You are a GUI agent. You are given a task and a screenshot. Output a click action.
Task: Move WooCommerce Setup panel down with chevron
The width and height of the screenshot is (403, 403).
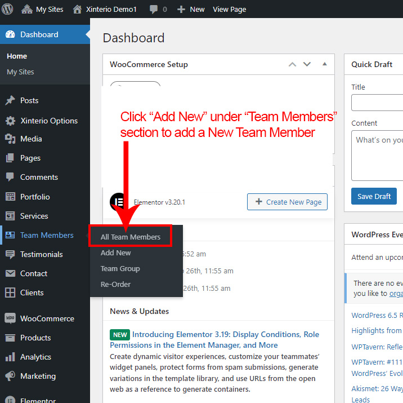point(307,64)
